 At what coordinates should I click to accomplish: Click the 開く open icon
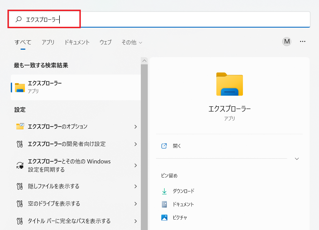coord(164,146)
